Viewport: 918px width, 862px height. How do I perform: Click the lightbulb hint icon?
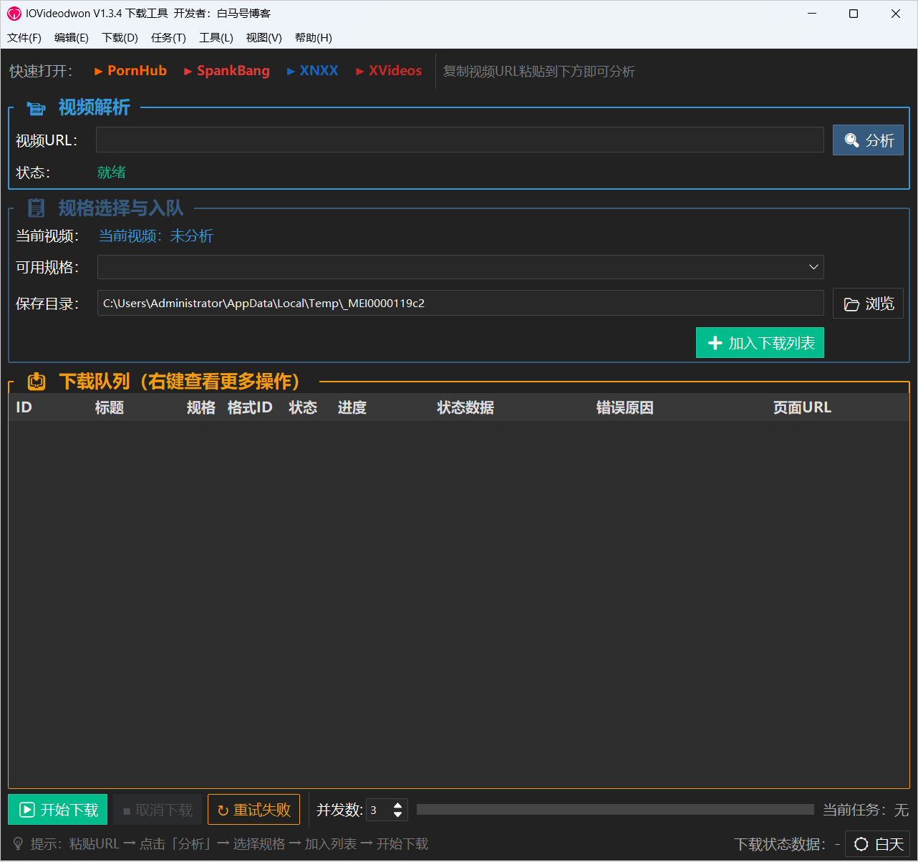tap(19, 844)
